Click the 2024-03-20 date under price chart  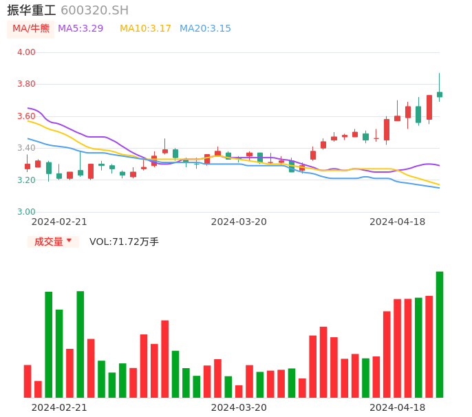click(x=239, y=222)
